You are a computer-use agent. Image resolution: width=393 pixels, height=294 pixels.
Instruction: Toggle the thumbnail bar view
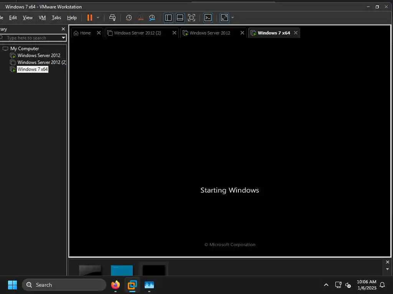tap(180, 18)
